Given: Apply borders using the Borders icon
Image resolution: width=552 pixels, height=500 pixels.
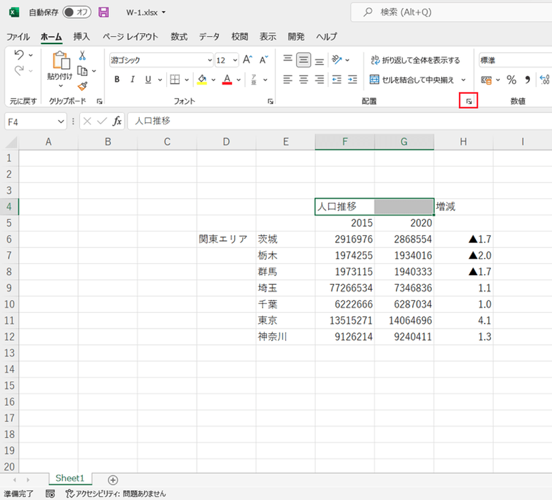Looking at the screenshot, I should tap(175, 80).
